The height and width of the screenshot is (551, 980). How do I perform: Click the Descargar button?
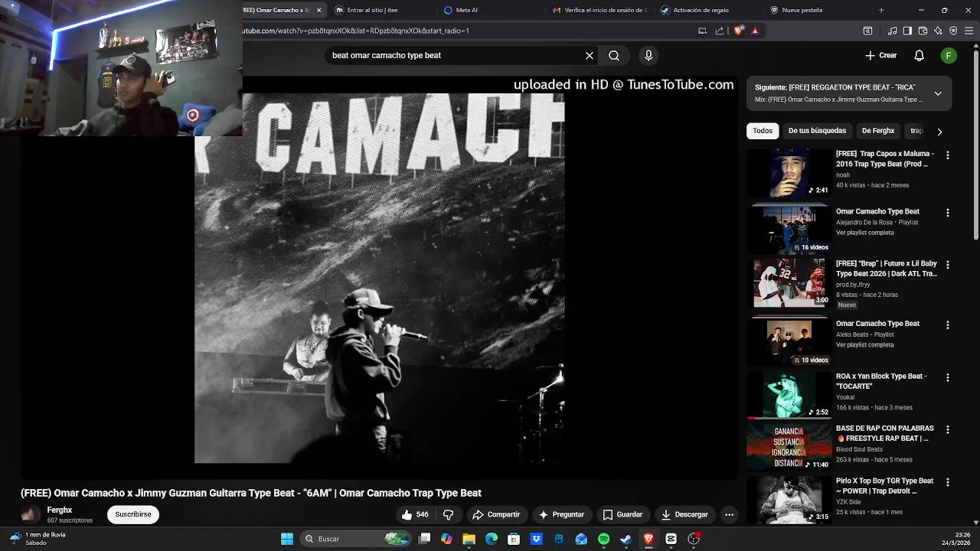pos(684,515)
